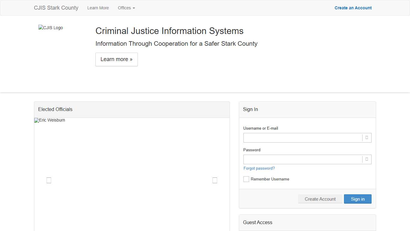Select Learn More in the navigation bar
Image resolution: width=410 pixels, height=231 pixels.
pos(98,8)
